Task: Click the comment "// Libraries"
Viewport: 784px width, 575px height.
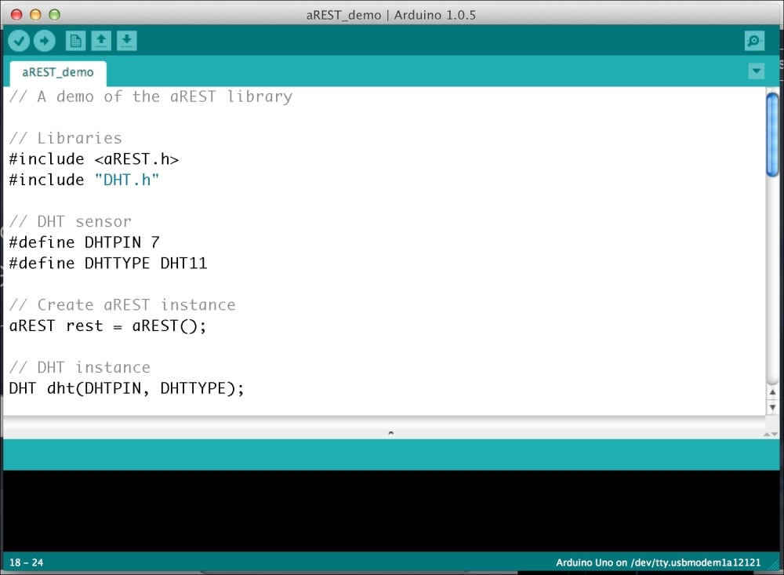Action: 66,138
